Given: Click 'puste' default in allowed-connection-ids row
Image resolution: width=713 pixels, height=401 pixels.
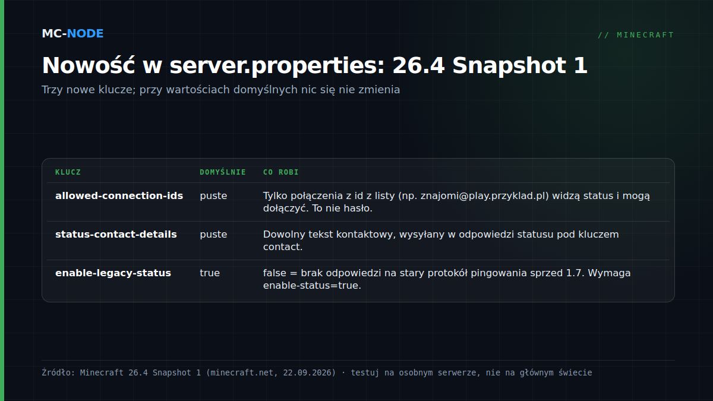Looking at the screenshot, I should tap(213, 195).
